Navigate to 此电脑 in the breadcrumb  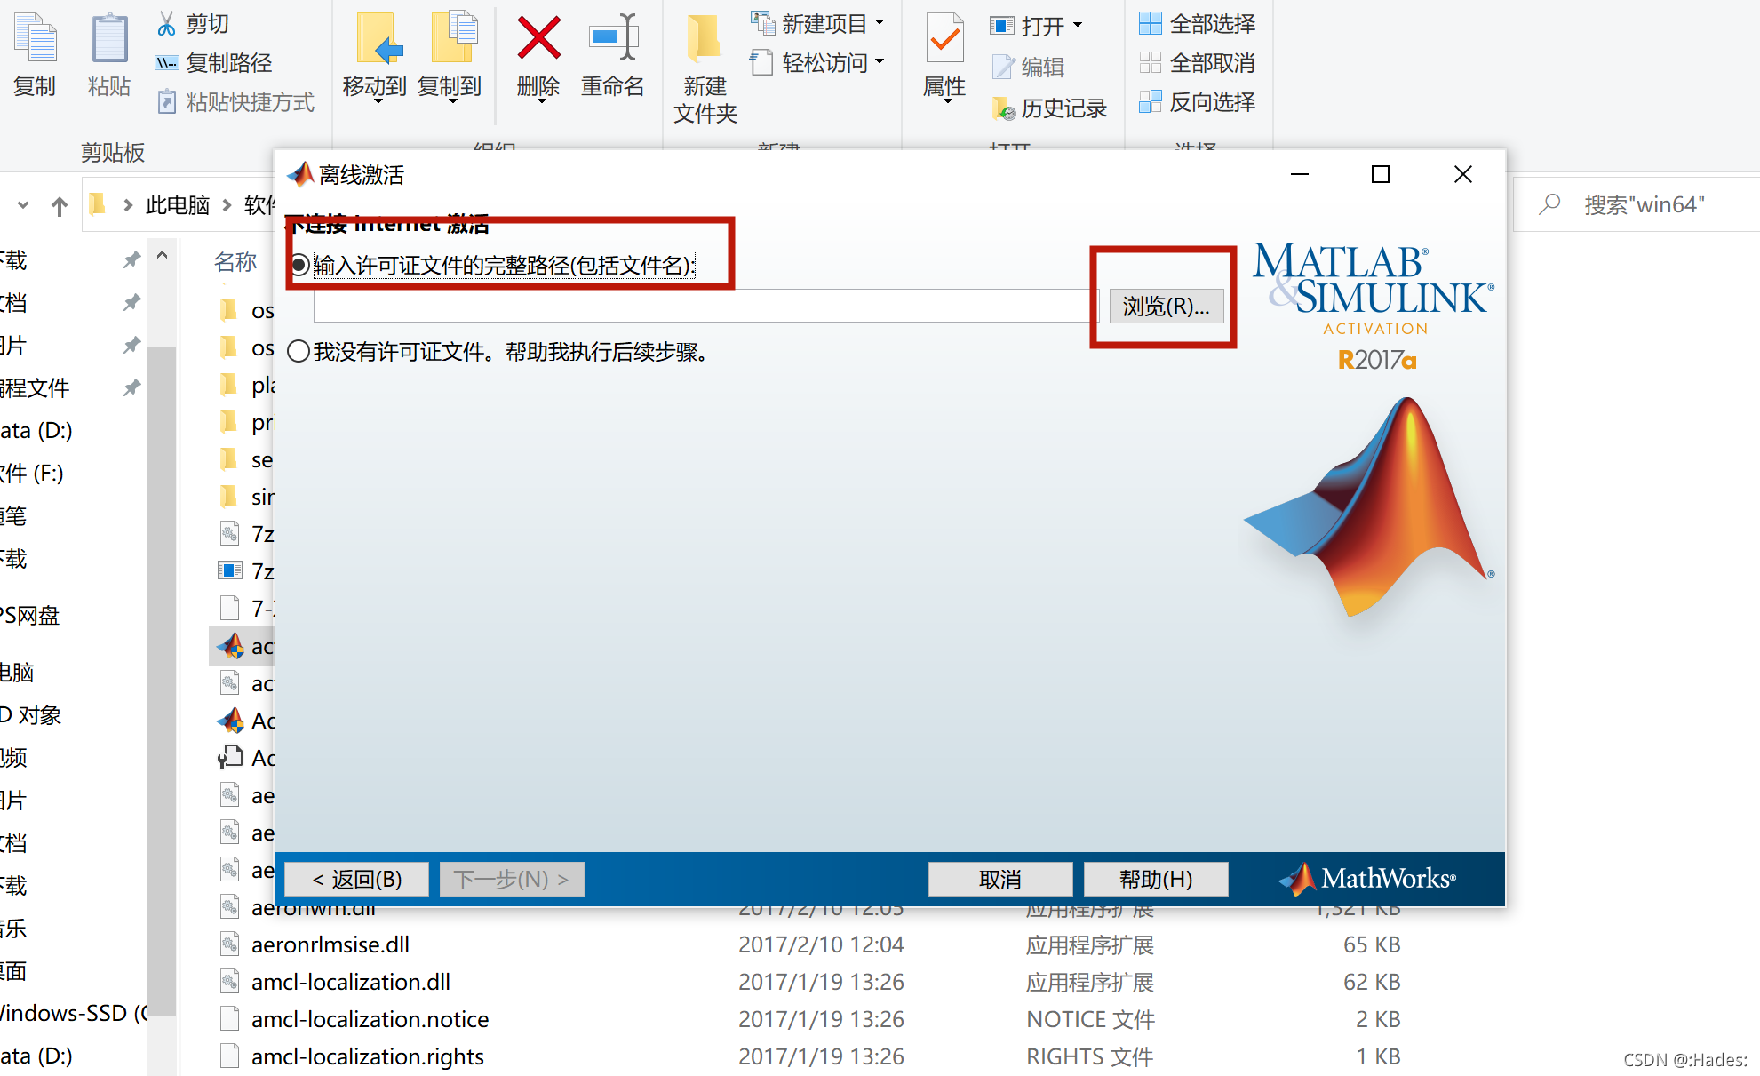coord(177,204)
